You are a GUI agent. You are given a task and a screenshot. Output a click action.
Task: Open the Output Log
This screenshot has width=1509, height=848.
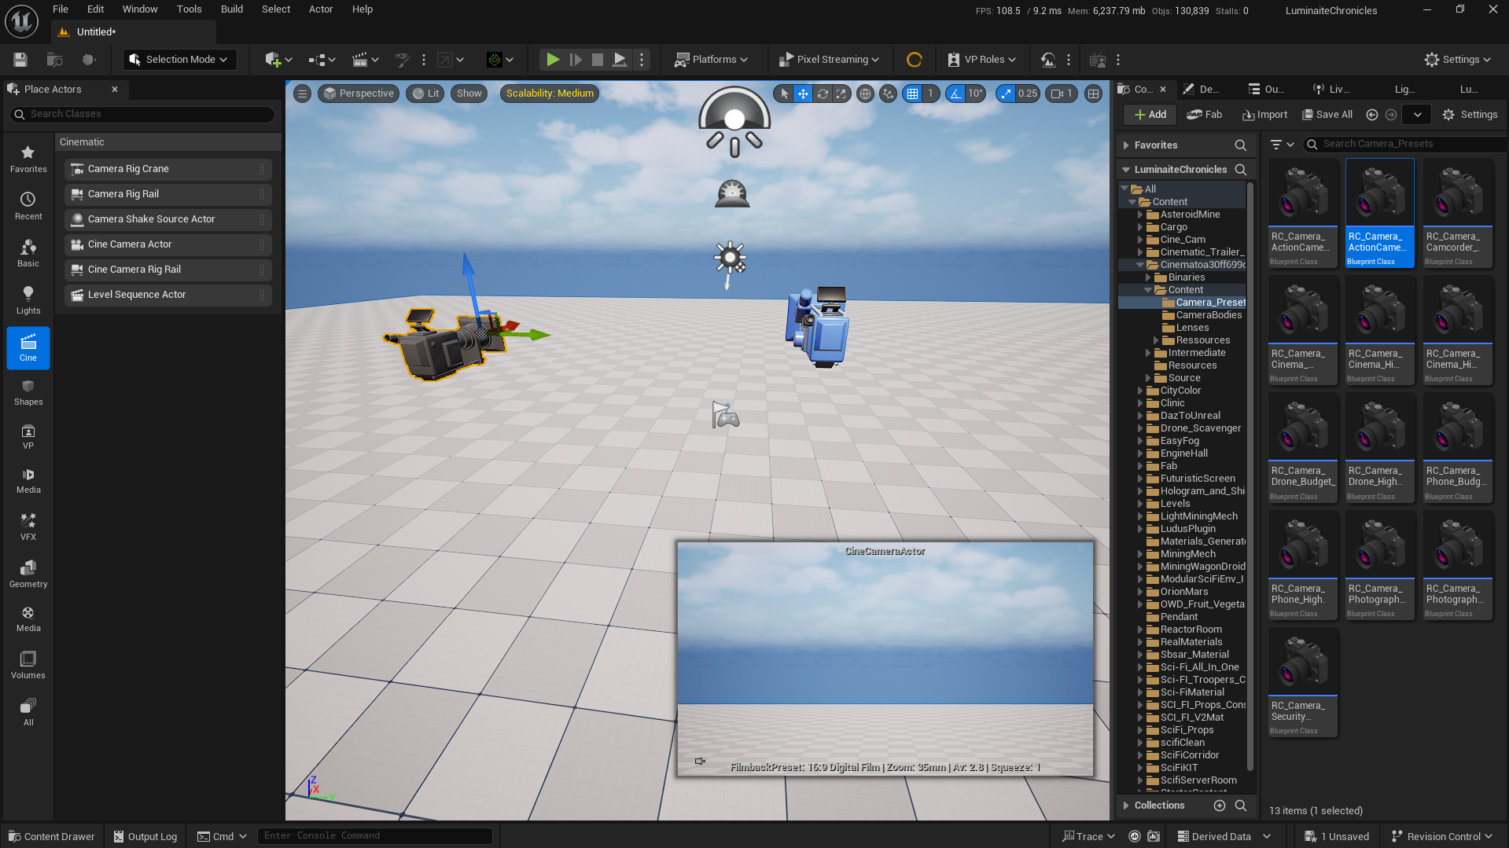(x=145, y=836)
